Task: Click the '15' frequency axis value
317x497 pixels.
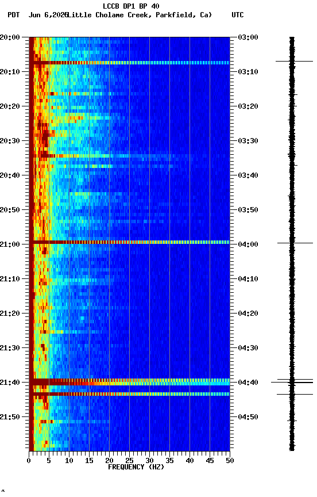Action: tap(89, 461)
